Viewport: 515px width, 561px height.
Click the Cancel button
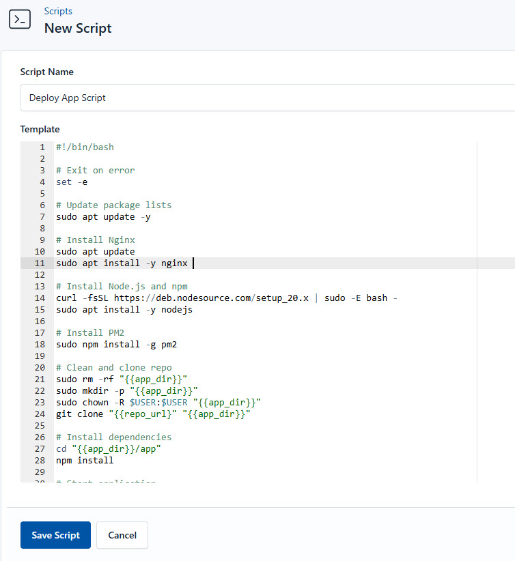[122, 535]
